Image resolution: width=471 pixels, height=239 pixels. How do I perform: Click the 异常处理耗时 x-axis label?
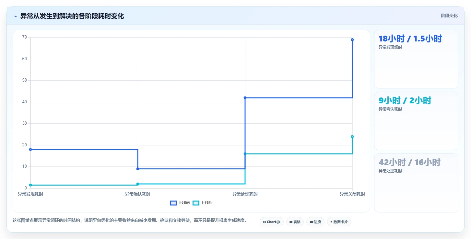(245, 194)
